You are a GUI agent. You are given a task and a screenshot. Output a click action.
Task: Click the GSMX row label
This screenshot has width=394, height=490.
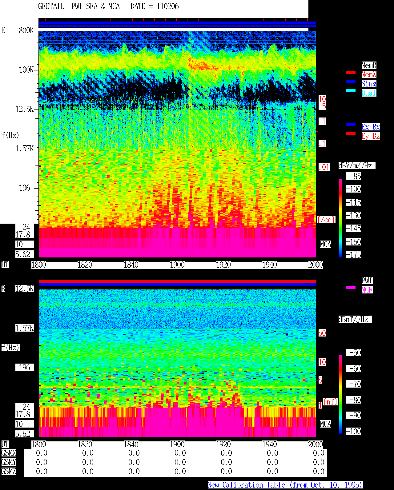[x=9, y=453]
